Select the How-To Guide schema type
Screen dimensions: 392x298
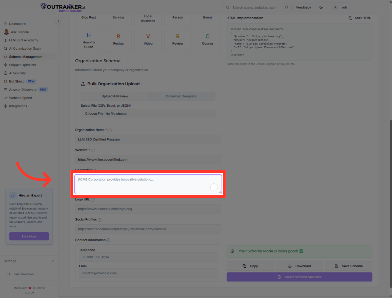(x=88, y=40)
